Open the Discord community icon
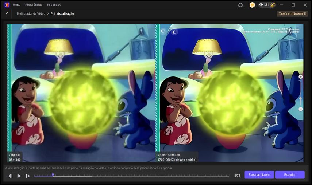This screenshot has height=185, width=312. (240, 5)
